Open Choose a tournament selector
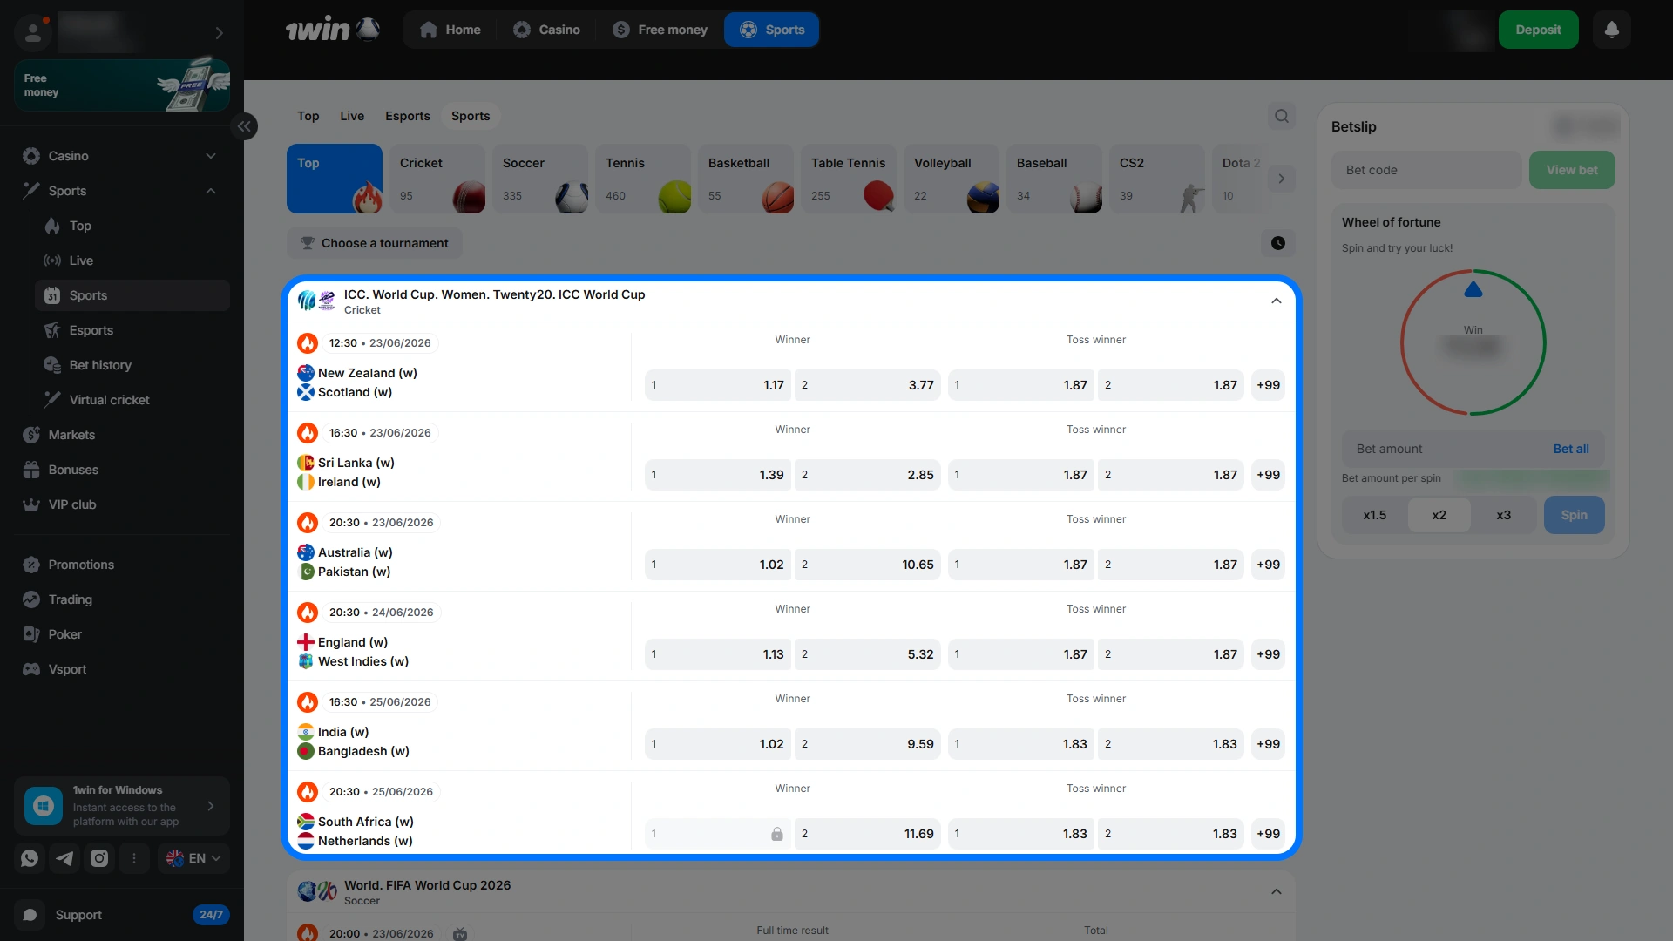The width and height of the screenshot is (1673, 941). coord(374,243)
